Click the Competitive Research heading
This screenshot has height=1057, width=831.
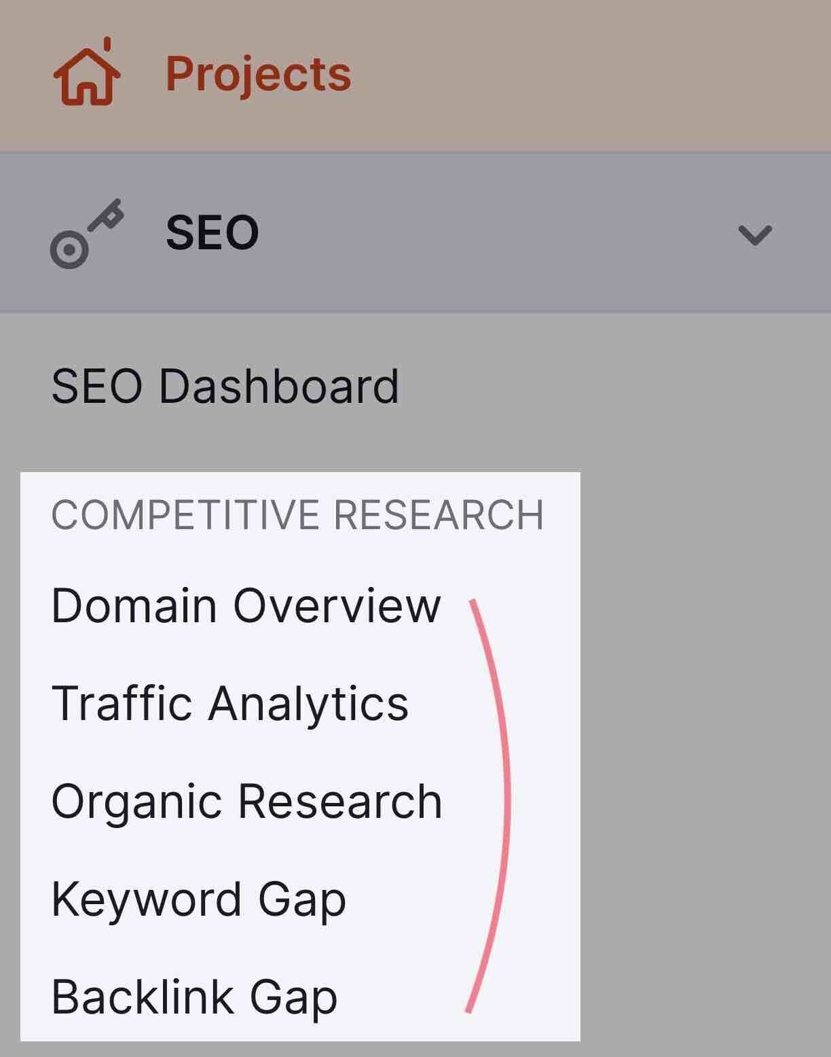tap(297, 514)
